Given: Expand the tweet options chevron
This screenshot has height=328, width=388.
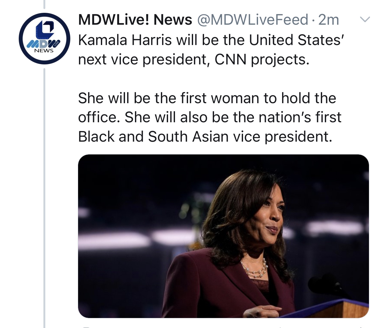Looking at the screenshot, I should [x=365, y=19].
